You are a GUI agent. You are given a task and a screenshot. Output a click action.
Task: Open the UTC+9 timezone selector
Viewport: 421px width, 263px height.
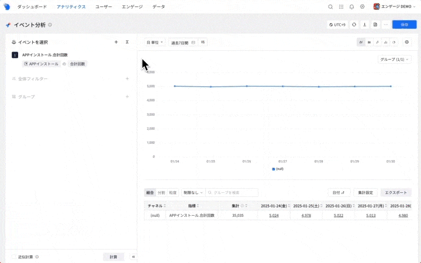pos(337,25)
